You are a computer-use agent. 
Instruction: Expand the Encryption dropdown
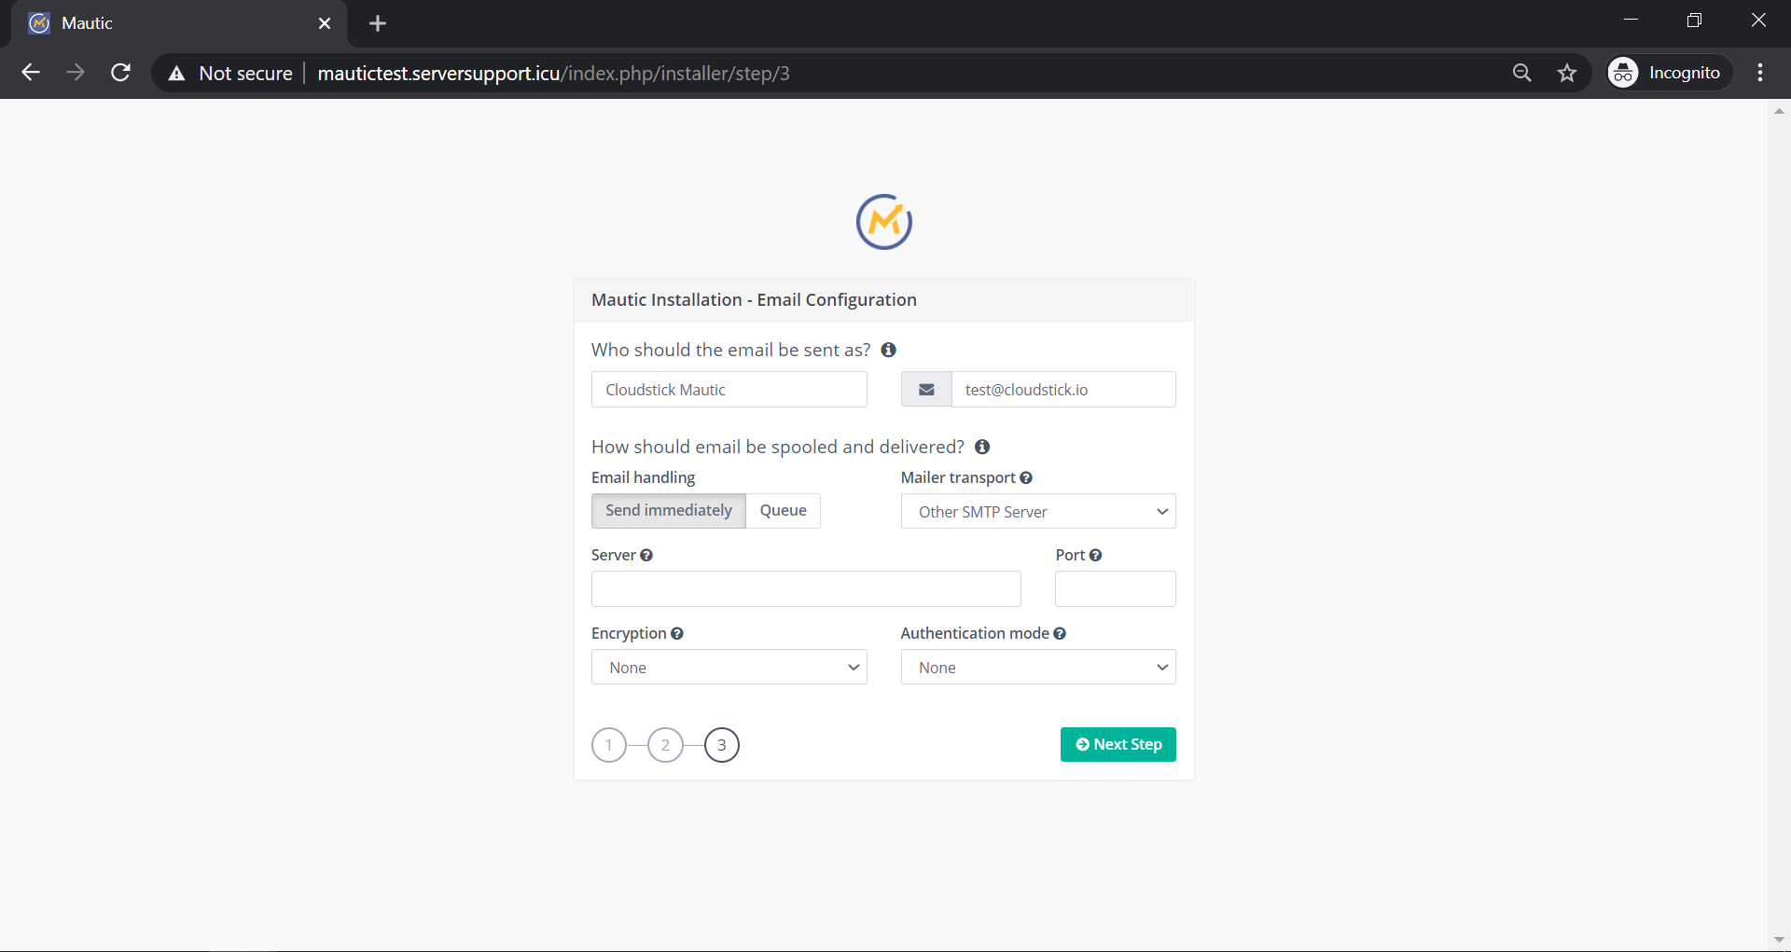click(729, 668)
